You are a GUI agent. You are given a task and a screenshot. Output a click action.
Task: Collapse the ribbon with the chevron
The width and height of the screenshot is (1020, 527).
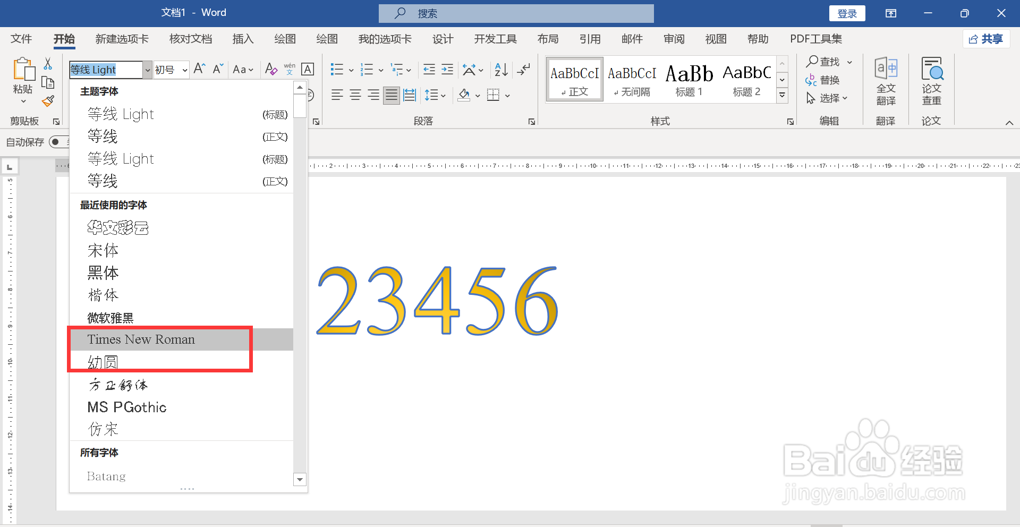click(1009, 123)
